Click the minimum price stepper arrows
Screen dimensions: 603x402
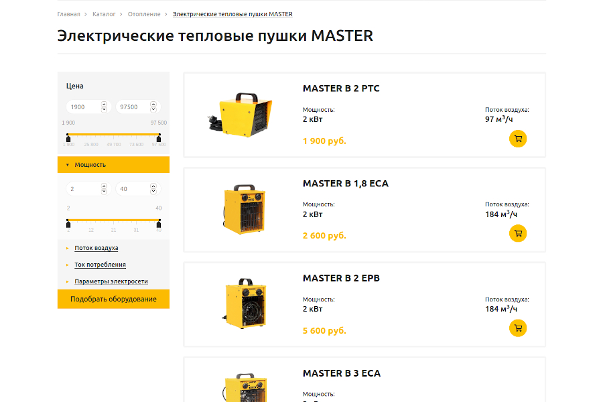click(104, 107)
